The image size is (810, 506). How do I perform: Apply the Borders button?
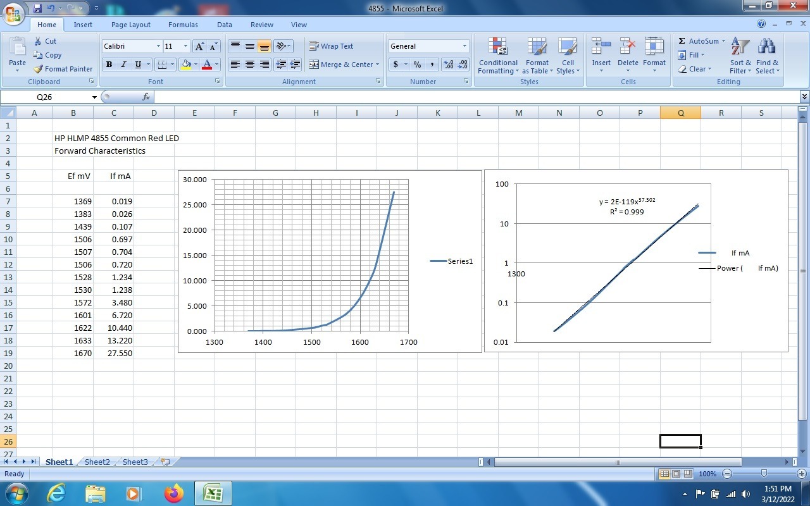click(162, 65)
